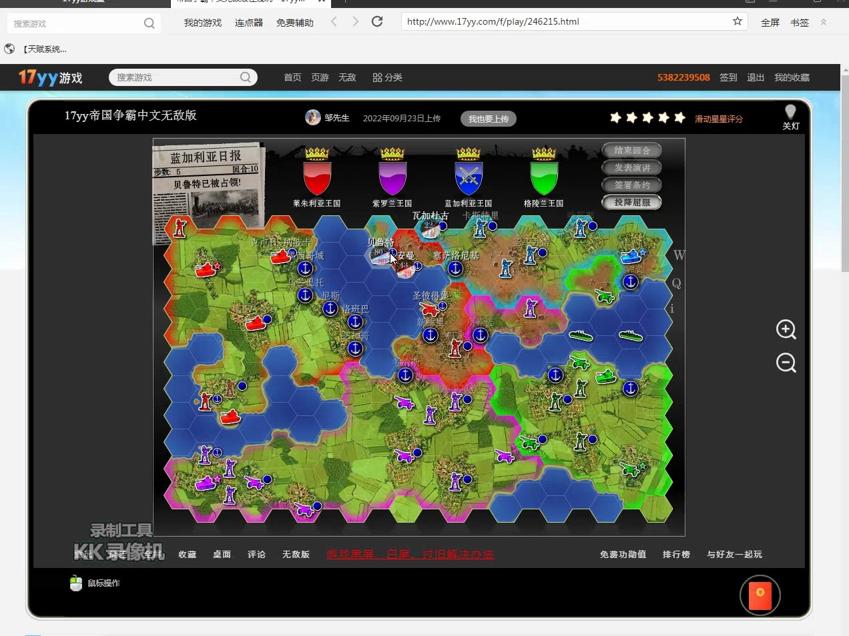Click the 17yy游戏 logo
This screenshot has height=636, width=849.
click(x=51, y=78)
